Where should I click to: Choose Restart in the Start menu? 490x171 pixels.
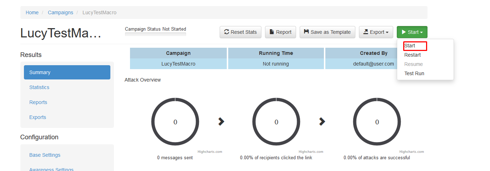pos(412,55)
